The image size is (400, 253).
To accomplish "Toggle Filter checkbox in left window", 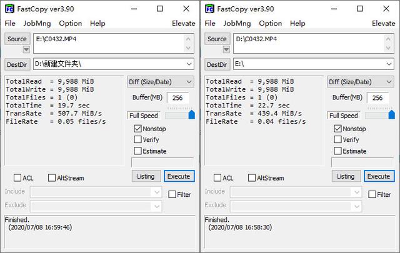I will pyautogui.click(x=172, y=194).
